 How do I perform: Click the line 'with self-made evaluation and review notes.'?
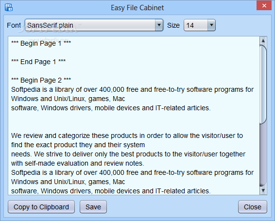(78, 164)
